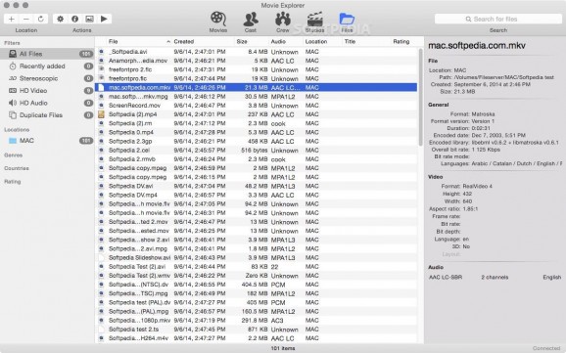Click the Softpedia (2).mp4 file icon

[101, 114]
